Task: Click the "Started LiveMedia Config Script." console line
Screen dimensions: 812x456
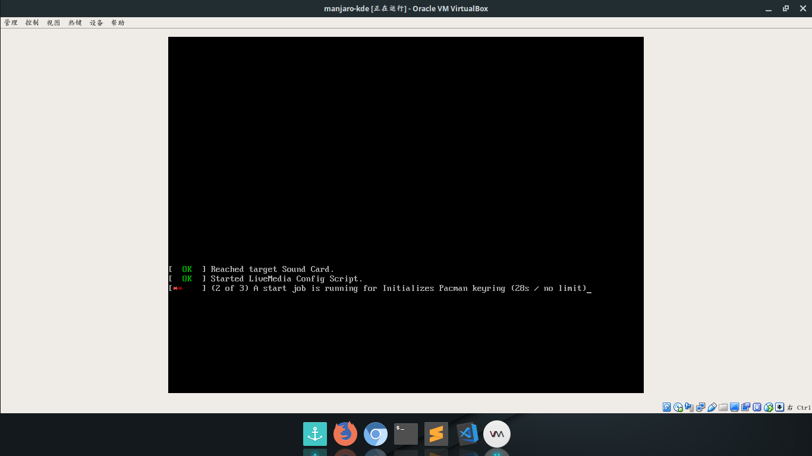Action: [266, 279]
